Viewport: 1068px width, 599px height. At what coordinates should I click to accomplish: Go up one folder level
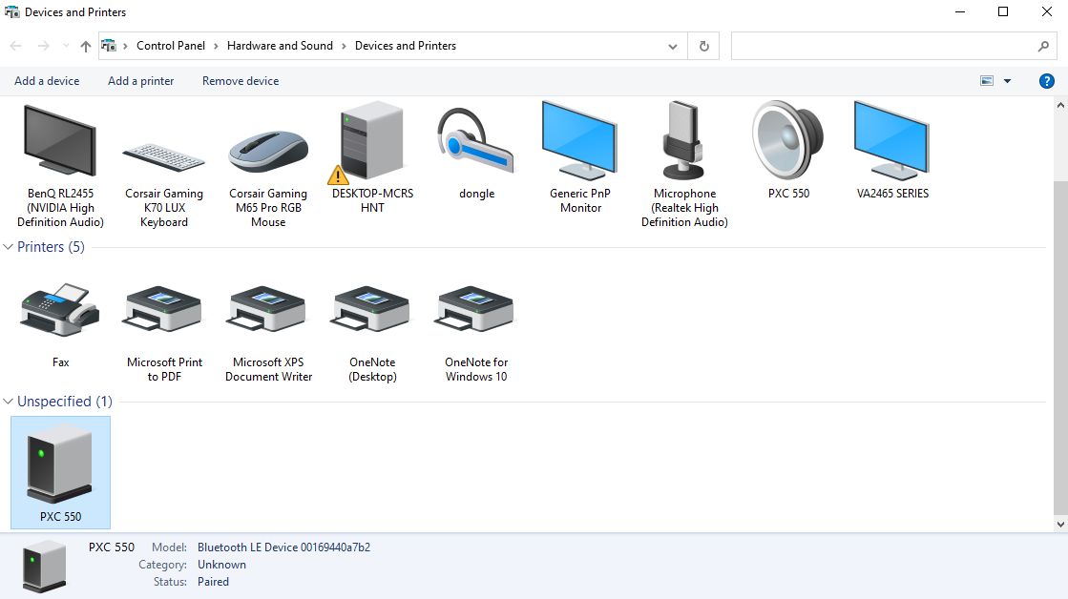(x=85, y=47)
